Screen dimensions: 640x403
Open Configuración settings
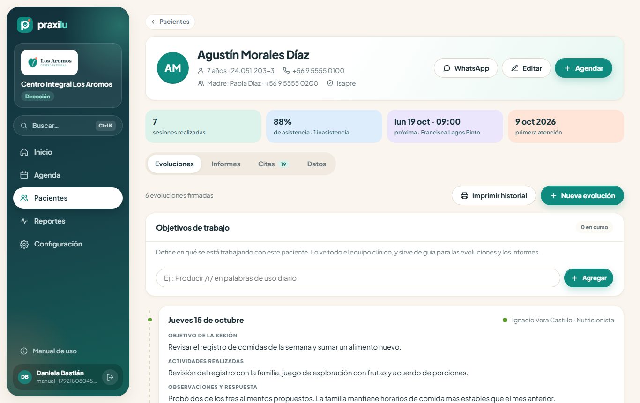68,244
